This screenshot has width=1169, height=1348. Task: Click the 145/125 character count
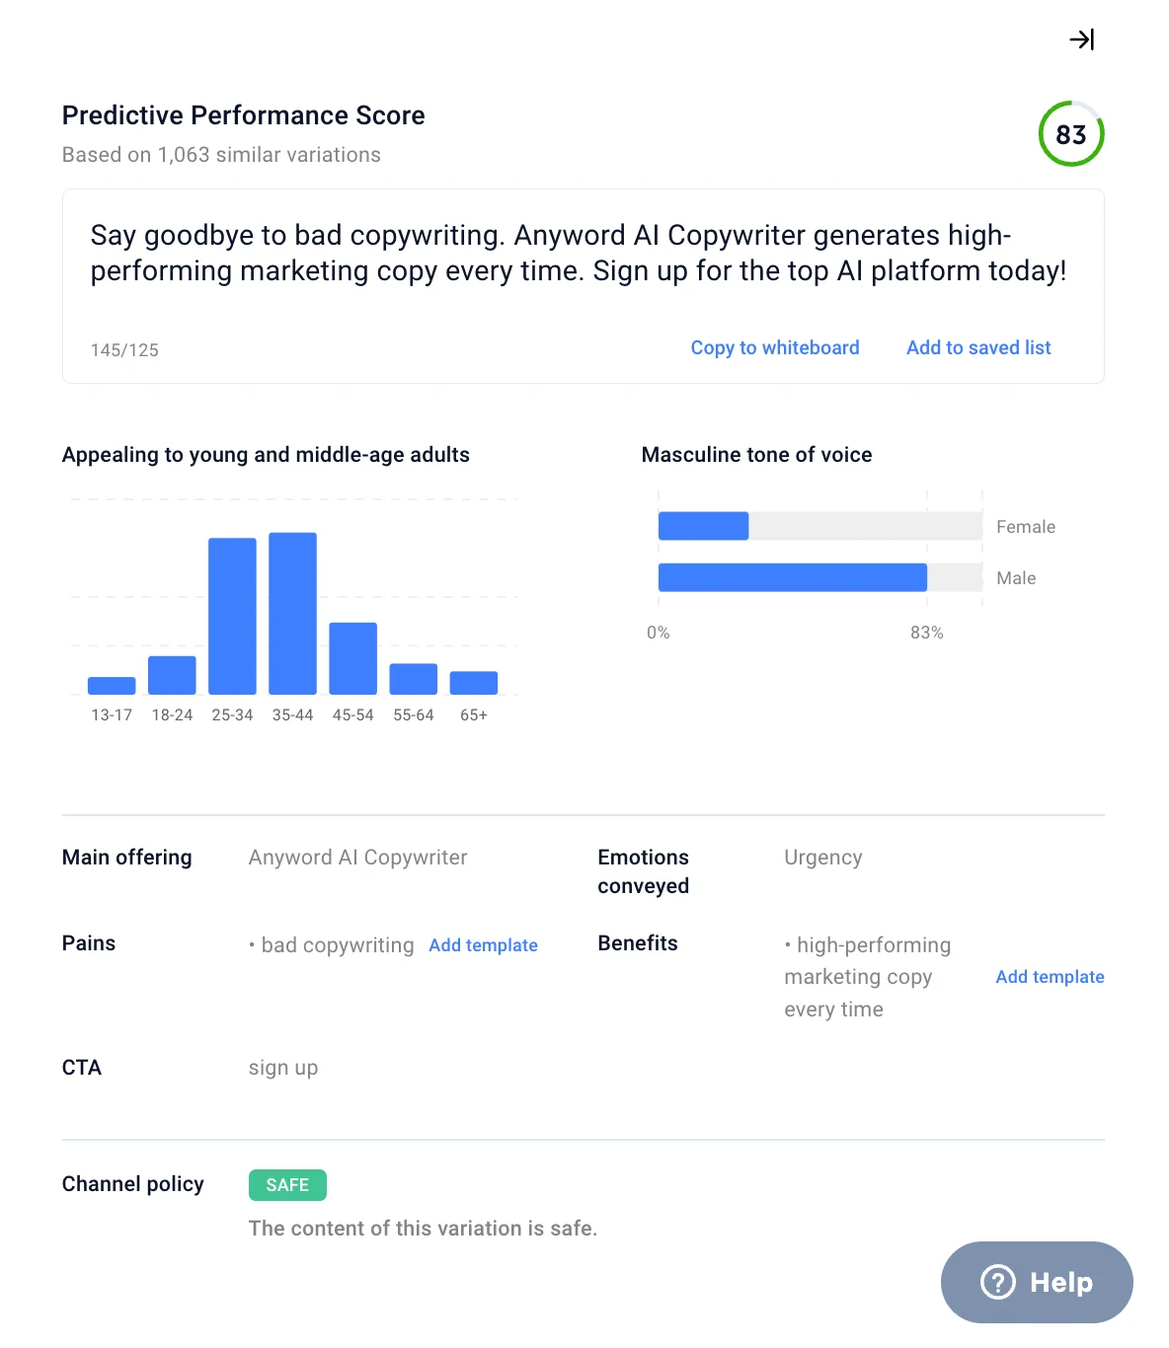tap(124, 350)
